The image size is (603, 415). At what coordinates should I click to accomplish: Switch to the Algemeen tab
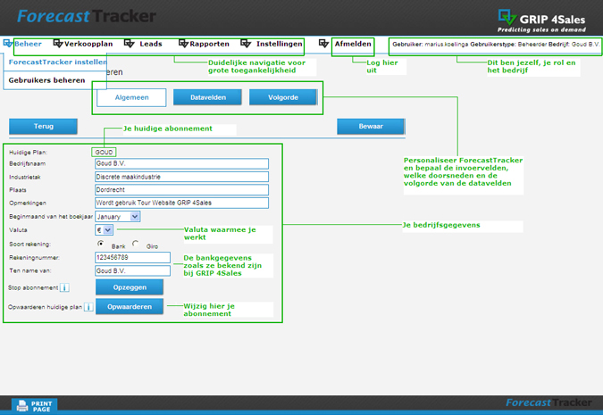coord(131,97)
